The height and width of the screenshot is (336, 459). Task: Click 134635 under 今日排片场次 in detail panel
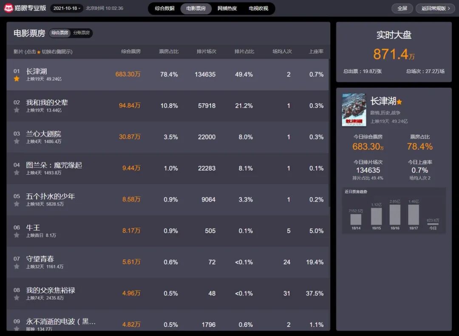[x=368, y=170]
